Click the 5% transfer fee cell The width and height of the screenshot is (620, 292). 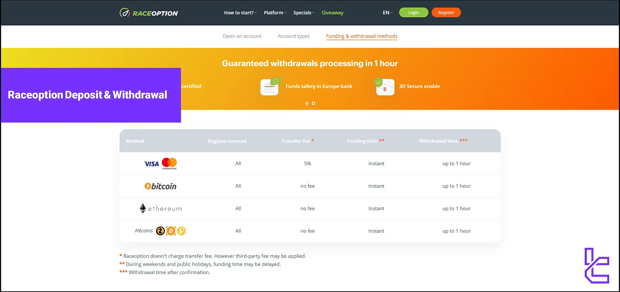tap(308, 164)
